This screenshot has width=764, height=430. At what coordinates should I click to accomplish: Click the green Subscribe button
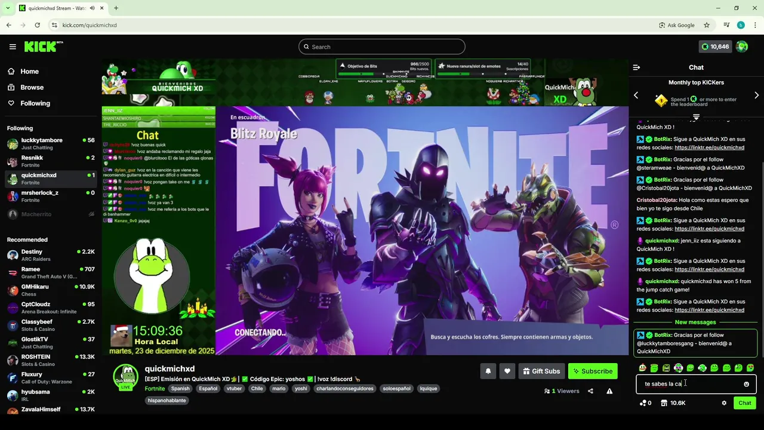coord(593,371)
